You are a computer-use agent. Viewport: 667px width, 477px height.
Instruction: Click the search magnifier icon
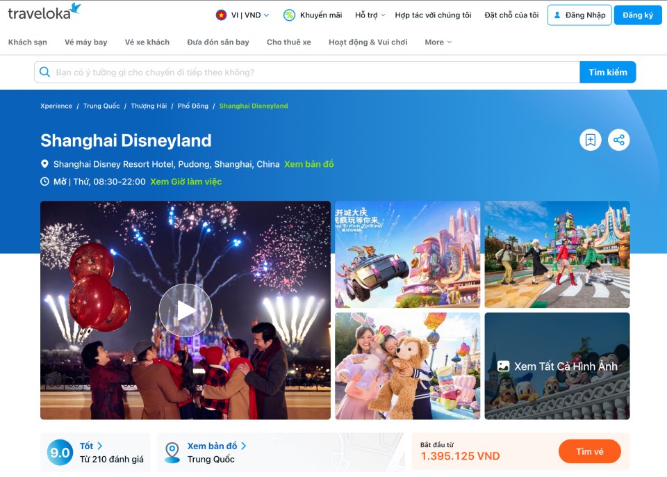pyautogui.click(x=44, y=72)
